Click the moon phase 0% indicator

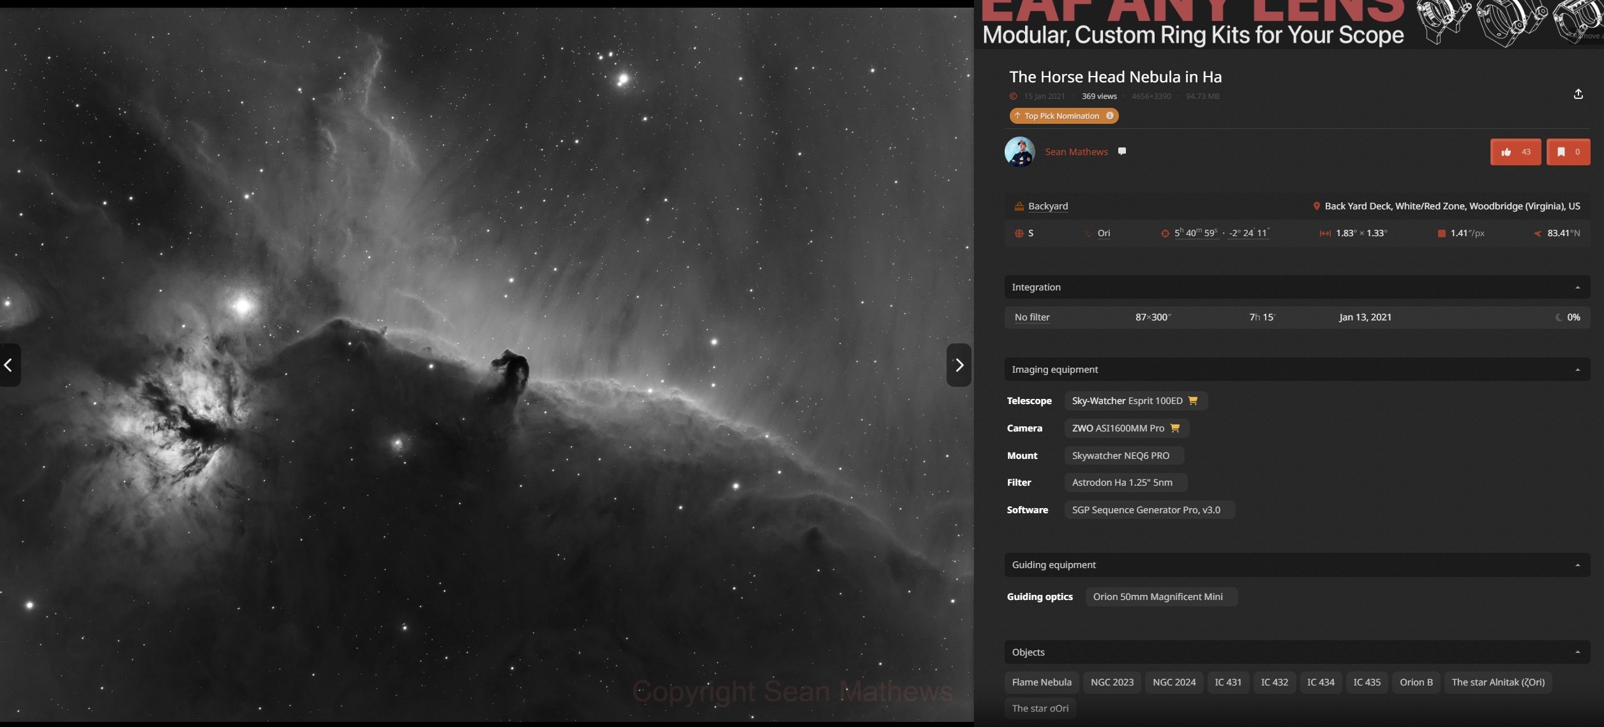click(1568, 317)
